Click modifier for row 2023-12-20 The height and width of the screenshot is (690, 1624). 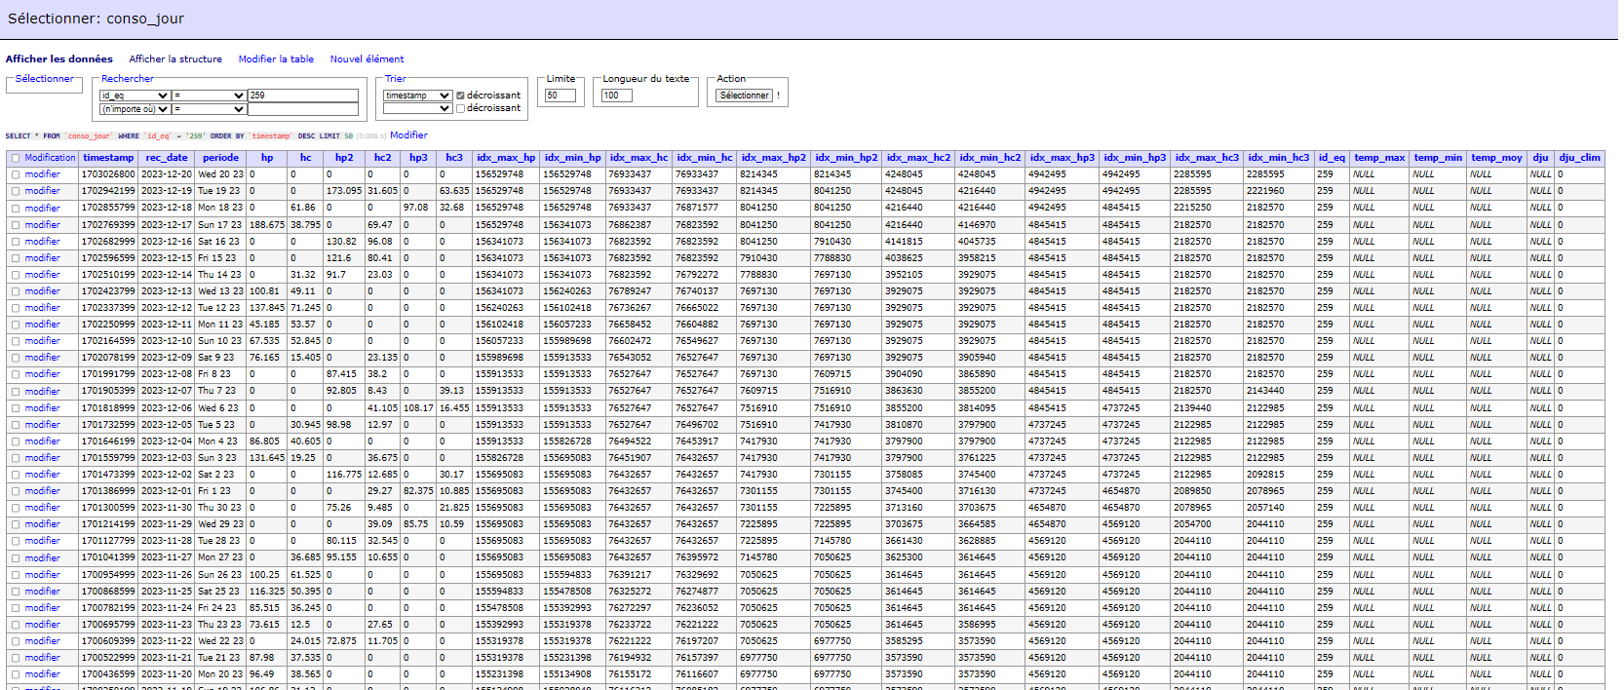tap(43, 174)
